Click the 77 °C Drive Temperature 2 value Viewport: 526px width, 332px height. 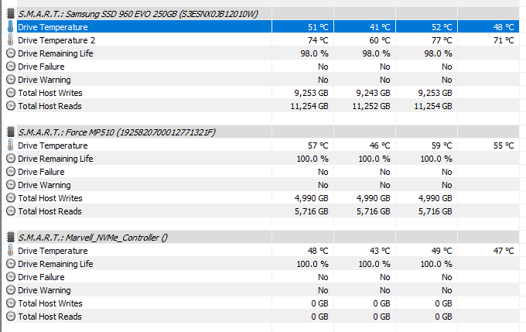pos(442,40)
